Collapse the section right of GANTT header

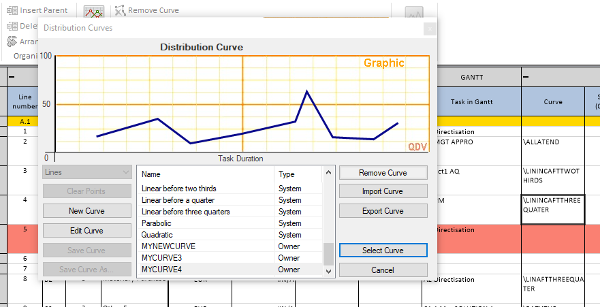pyautogui.click(x=526, y=77)
